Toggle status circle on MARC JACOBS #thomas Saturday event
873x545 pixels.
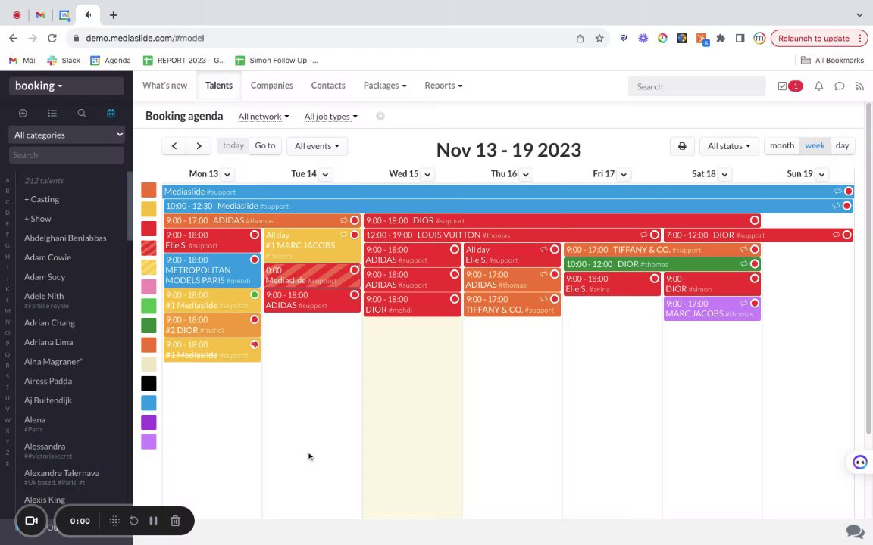click(x=755, y=303)
